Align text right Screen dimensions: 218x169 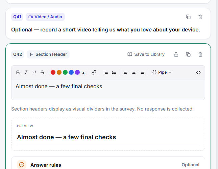pos(142,72)
